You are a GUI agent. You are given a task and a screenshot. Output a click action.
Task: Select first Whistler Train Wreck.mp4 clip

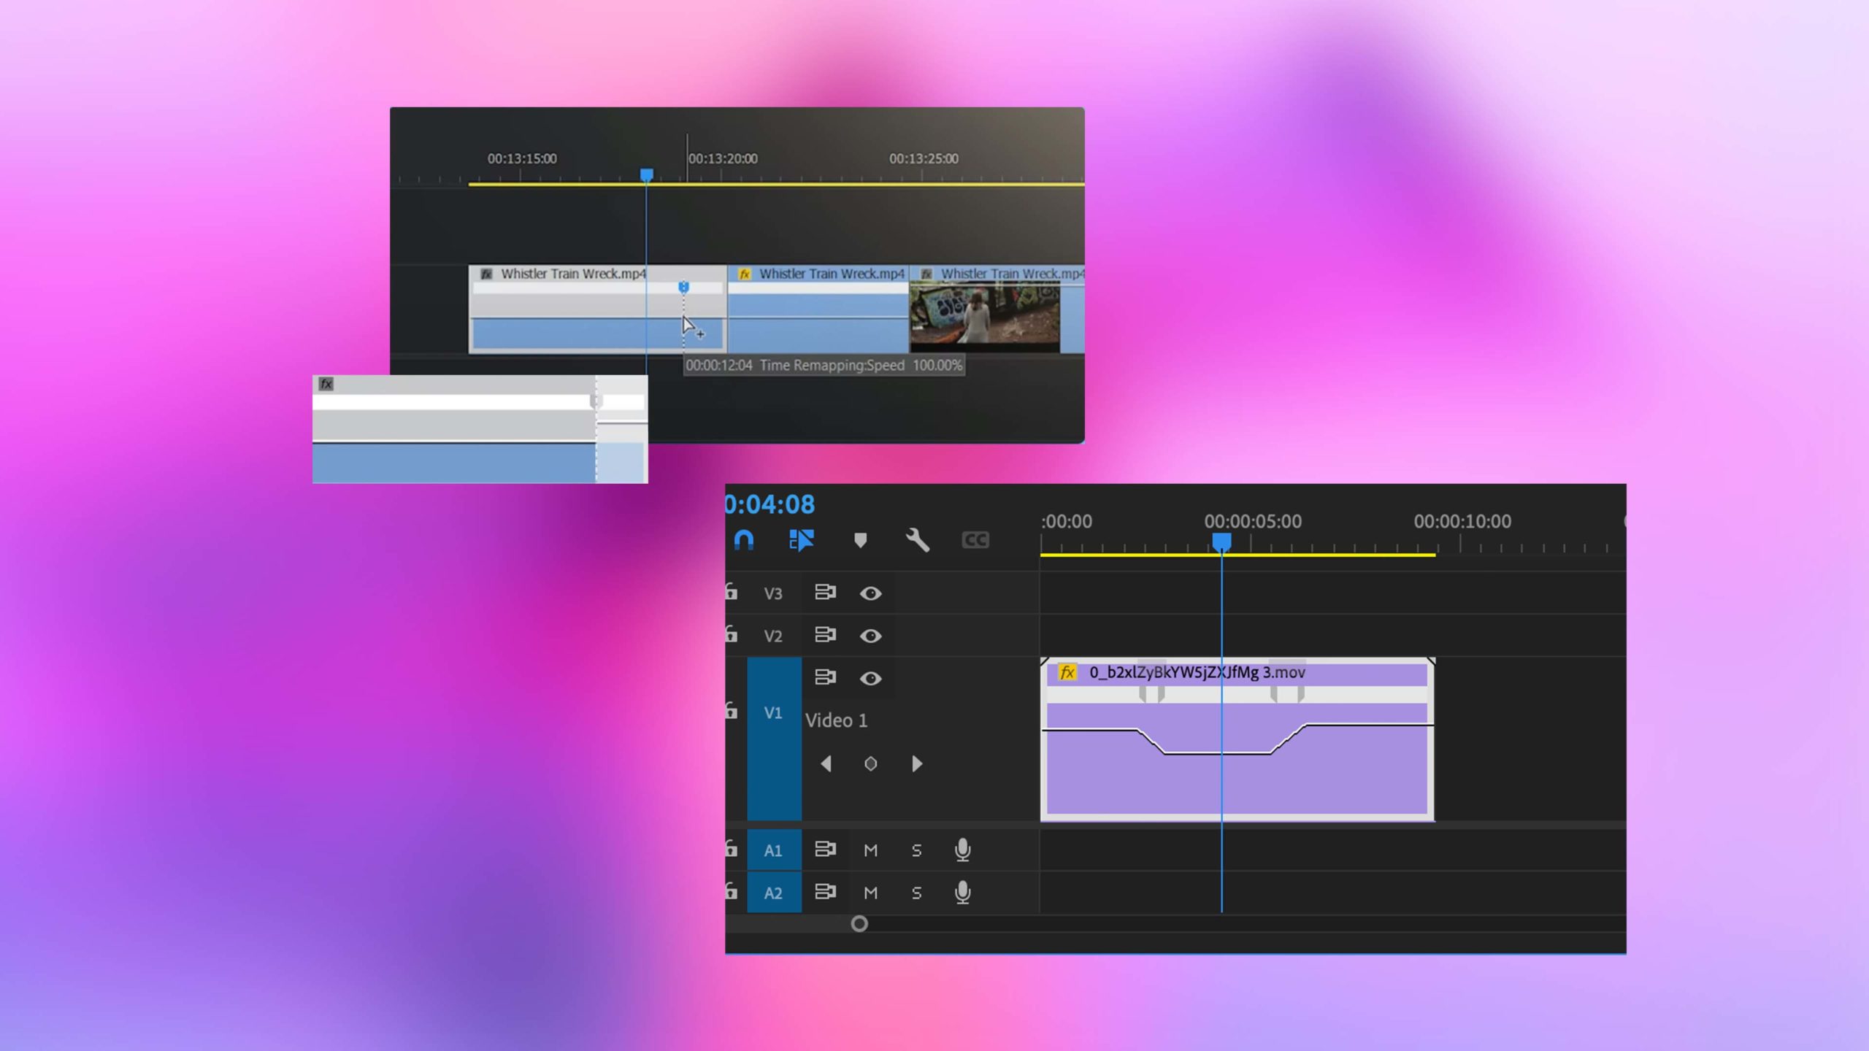tap(598, 309)
